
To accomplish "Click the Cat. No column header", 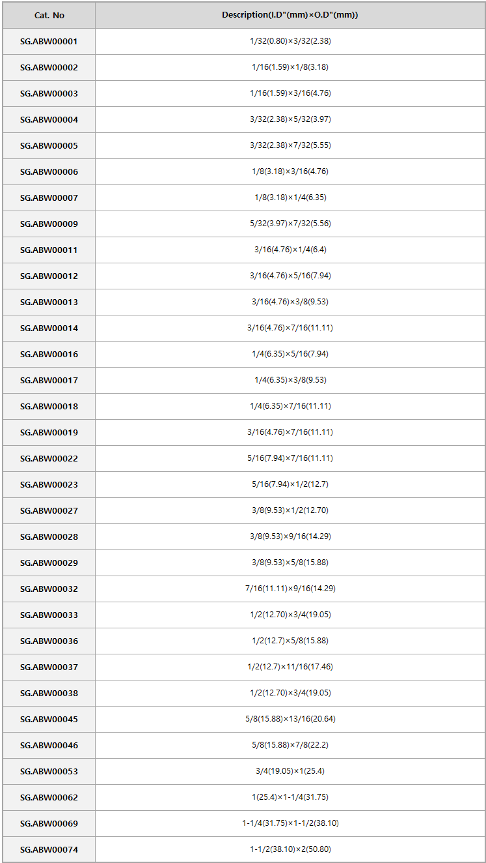I will pyautogui.click(x=49, y=15).
